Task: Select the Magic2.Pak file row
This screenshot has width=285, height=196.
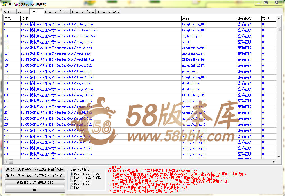Action: coord(140,89)
